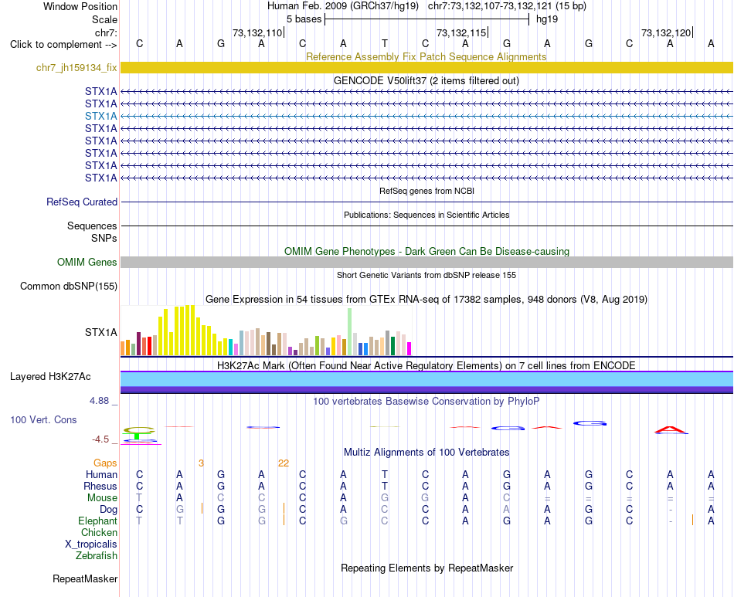Click 'Reference Assembly Fix Patch Sequence Alignments' title

(x=426, y=56)
